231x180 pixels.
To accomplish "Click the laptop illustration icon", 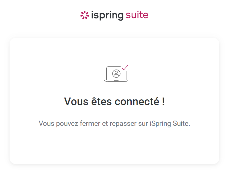I will coord(116,74).
